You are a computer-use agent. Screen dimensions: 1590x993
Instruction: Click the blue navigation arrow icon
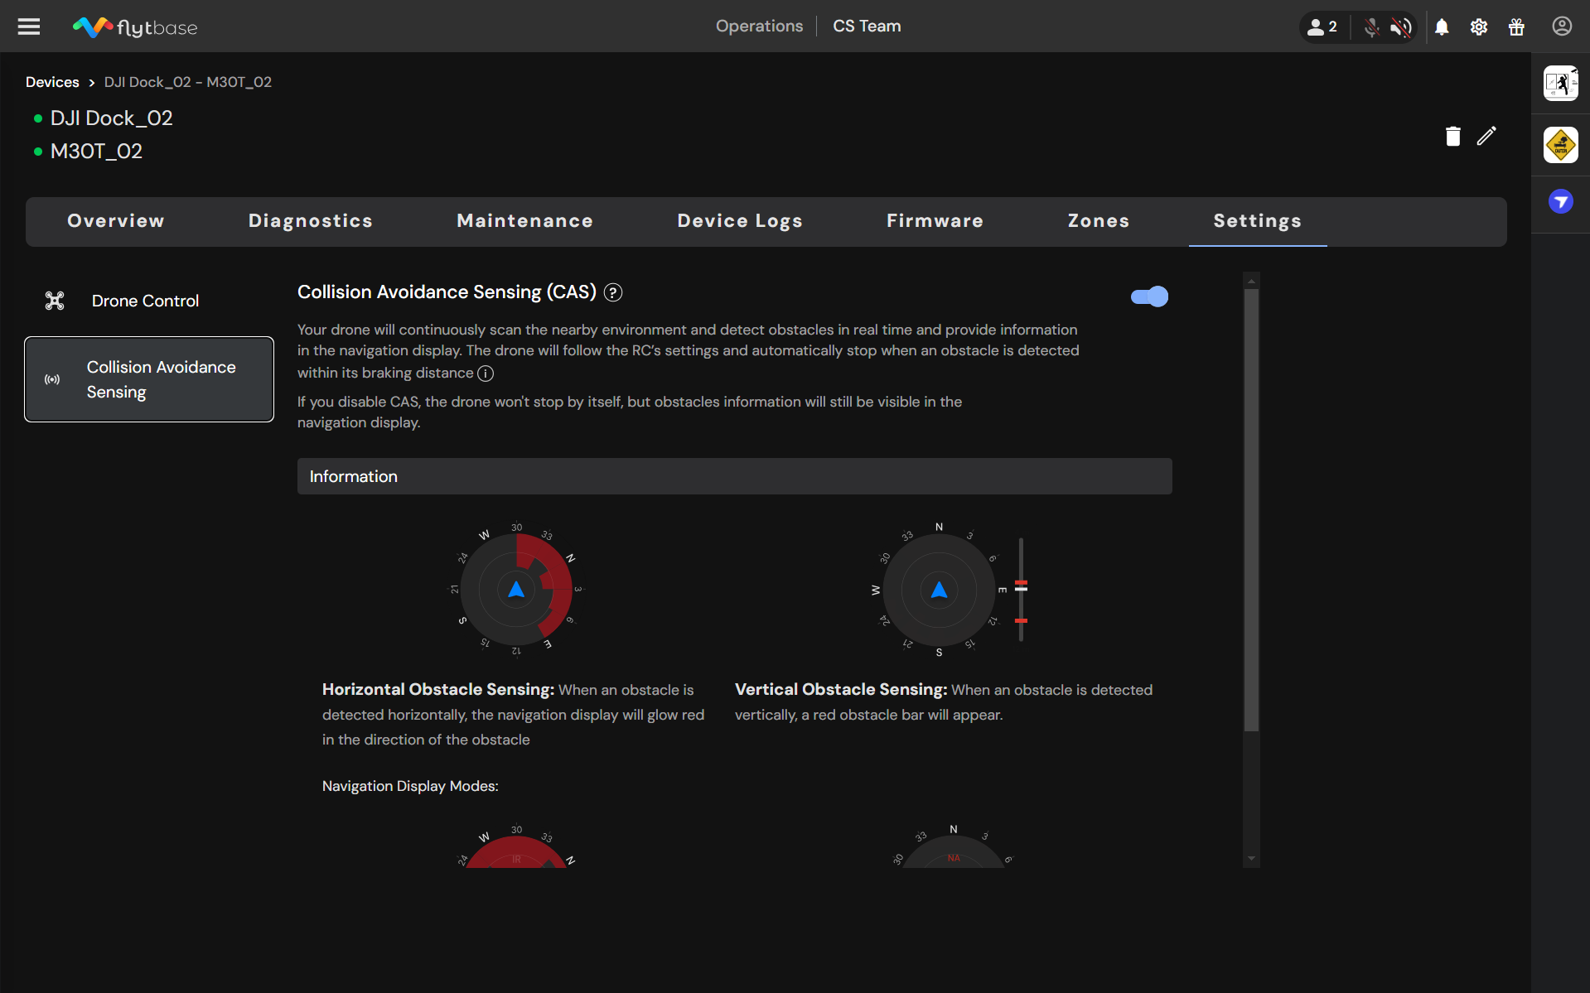point(1560,201)
